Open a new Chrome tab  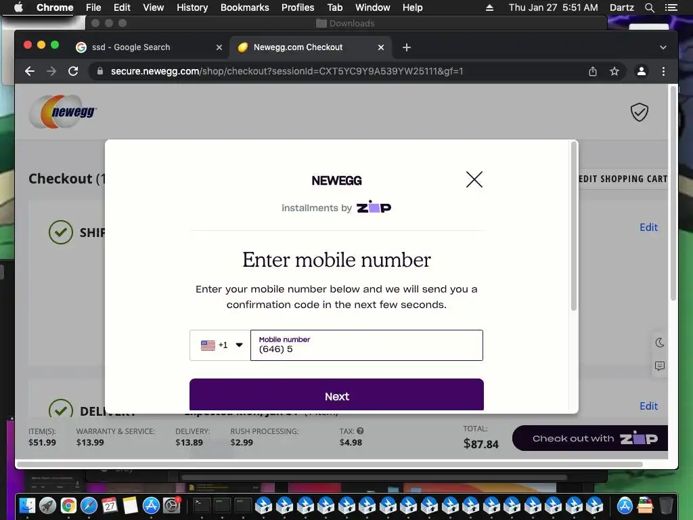pos(407,47)
